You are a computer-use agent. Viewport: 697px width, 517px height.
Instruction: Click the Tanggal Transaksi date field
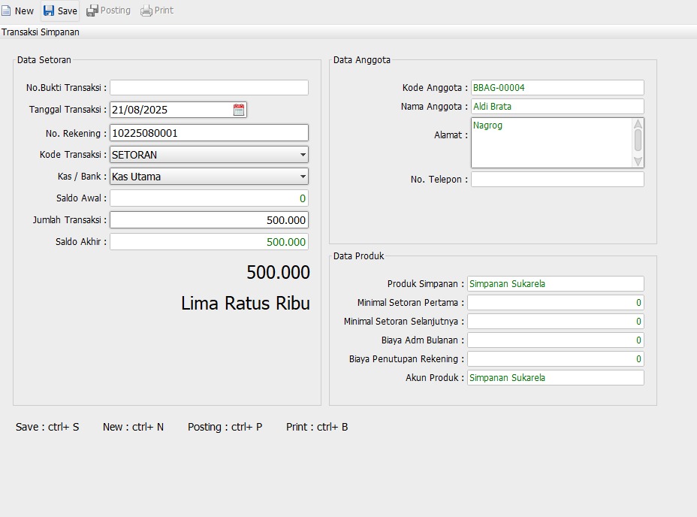click(170, 110)
